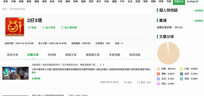Open the 蘋果 category in navigation
204x96 pixels.
coord(44,2)
